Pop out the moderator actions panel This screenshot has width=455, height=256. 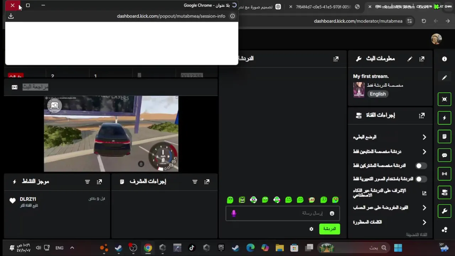(207, 182)
